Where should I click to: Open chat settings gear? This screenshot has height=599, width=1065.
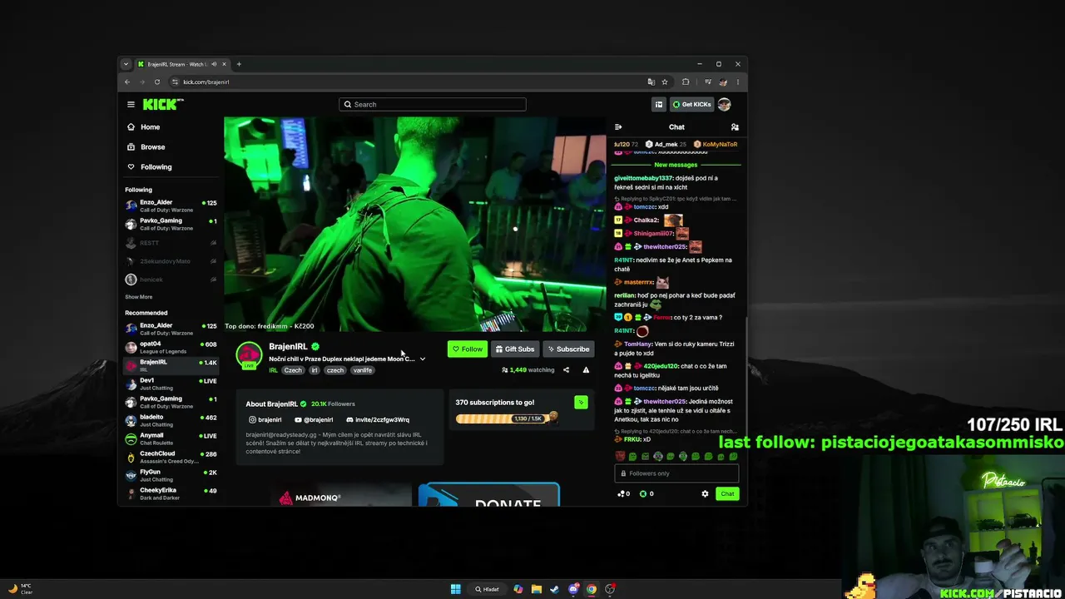pyautogui.click(x=705, y=494)
